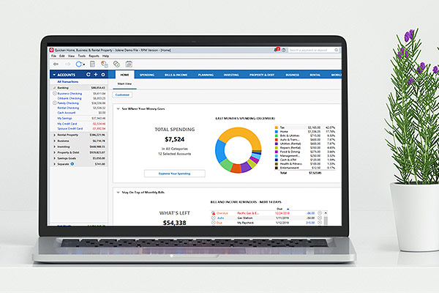
Task: Click the clock icon beside Family Checking
Action: pyautogui.click(x=55, y=103)
